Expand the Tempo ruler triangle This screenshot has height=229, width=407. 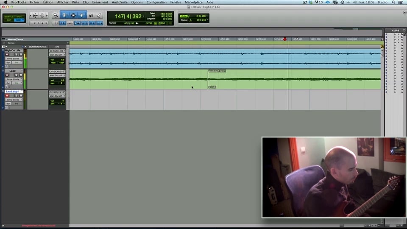pyautogui.click(x=4, y=43)
